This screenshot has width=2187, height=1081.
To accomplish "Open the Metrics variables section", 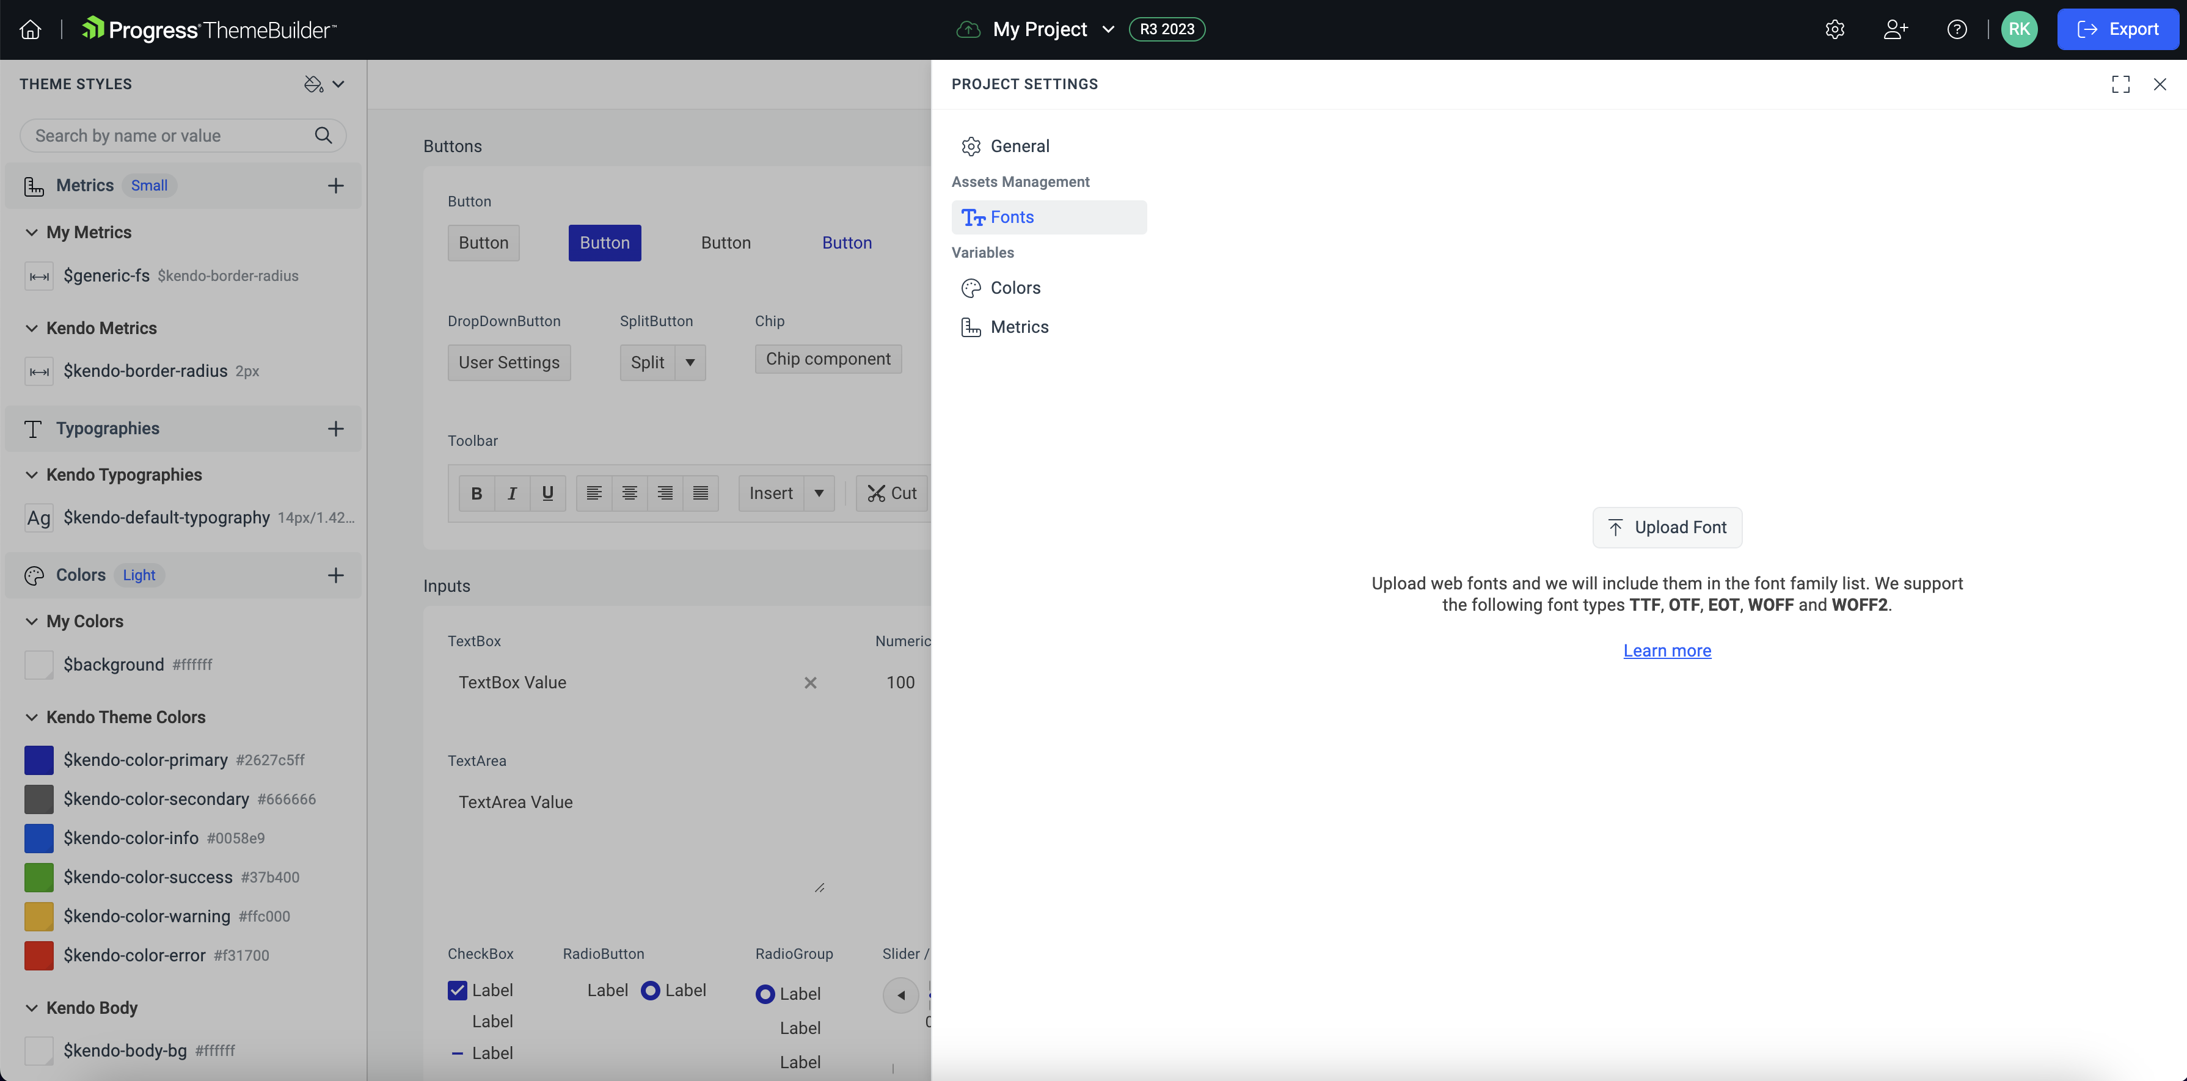I will click(x=1018, y=326).
